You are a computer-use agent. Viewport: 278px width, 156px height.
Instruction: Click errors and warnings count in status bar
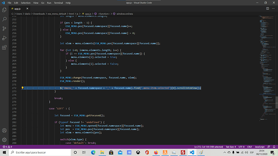point(7,147)
